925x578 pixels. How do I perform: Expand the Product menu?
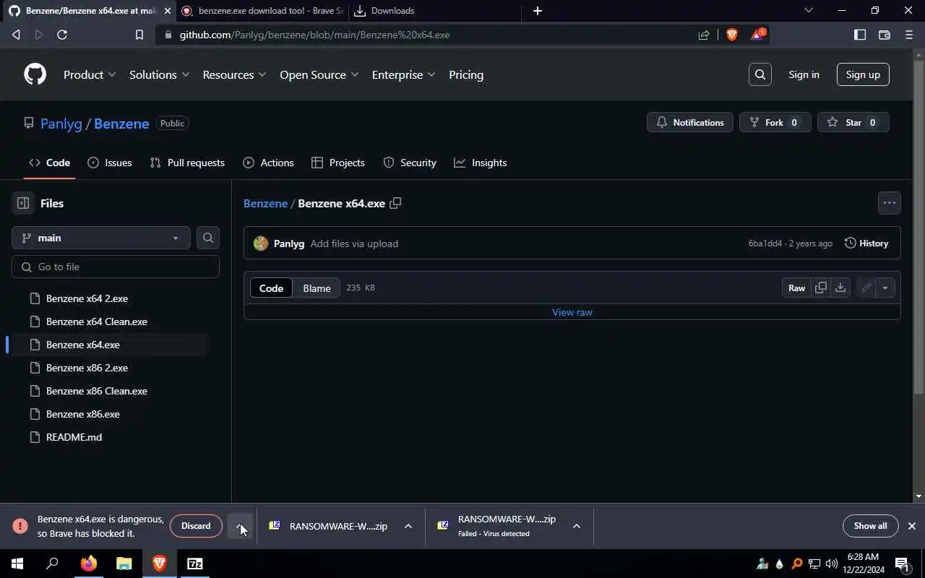pyautogui.click(x=90, y=74)
